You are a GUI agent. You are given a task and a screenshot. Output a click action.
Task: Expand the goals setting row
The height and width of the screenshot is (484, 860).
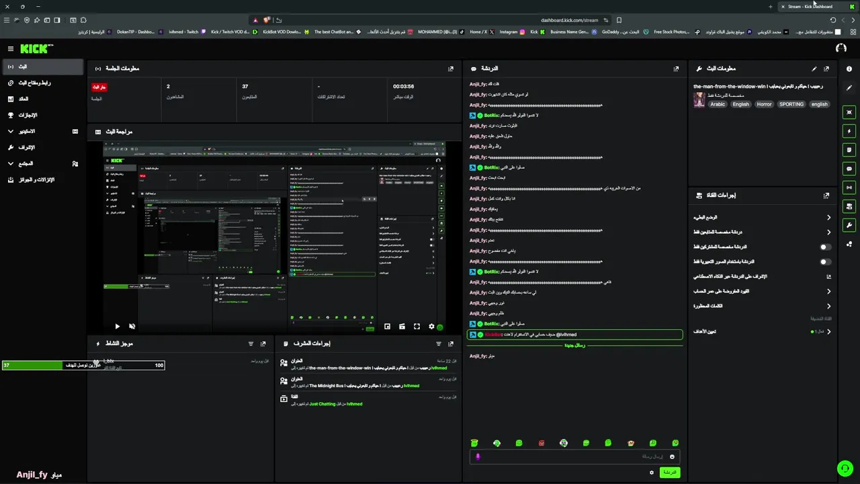(762, 331)
